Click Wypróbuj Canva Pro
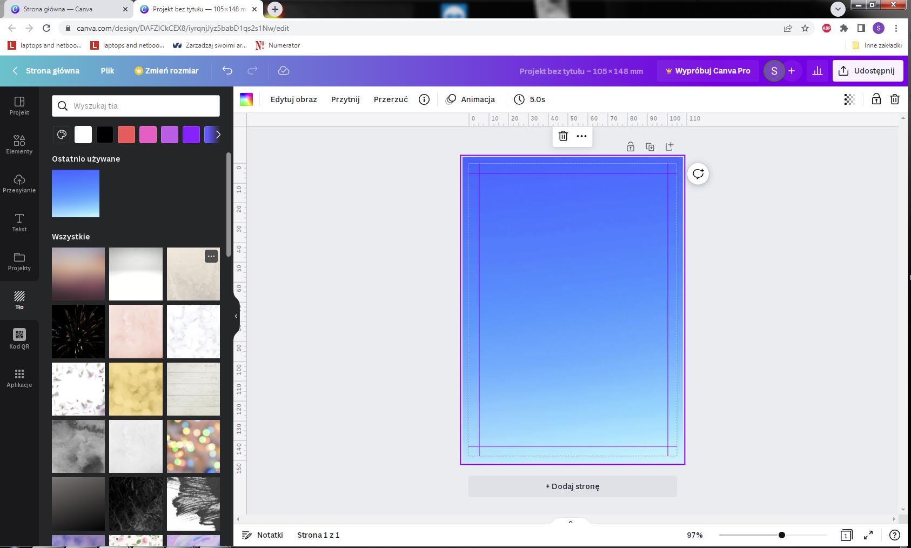The width and height of the screenshot is (911, 548). pos(708,71)
